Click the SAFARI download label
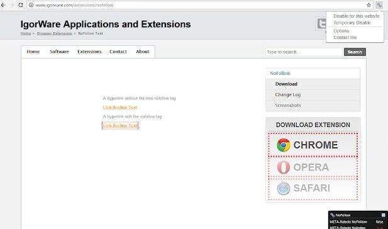The width and height of the screenshot is (388, 229). coord(311,188)
